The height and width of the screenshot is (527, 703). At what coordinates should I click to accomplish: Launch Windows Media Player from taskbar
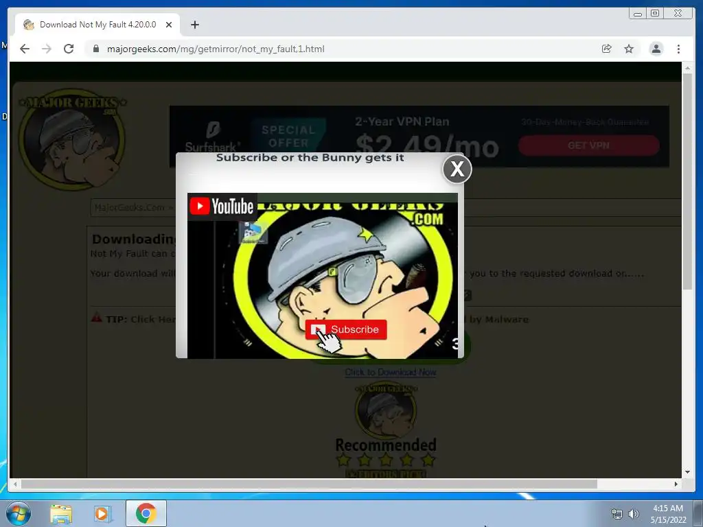[x=102, y=514]
